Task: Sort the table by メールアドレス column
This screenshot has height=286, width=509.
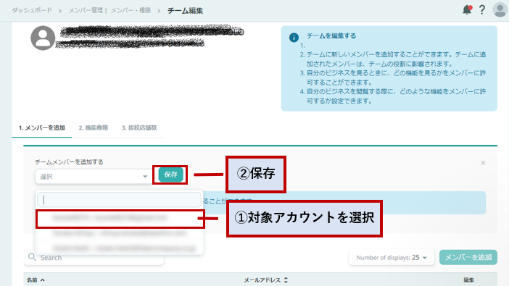Action: pos(266,279)
